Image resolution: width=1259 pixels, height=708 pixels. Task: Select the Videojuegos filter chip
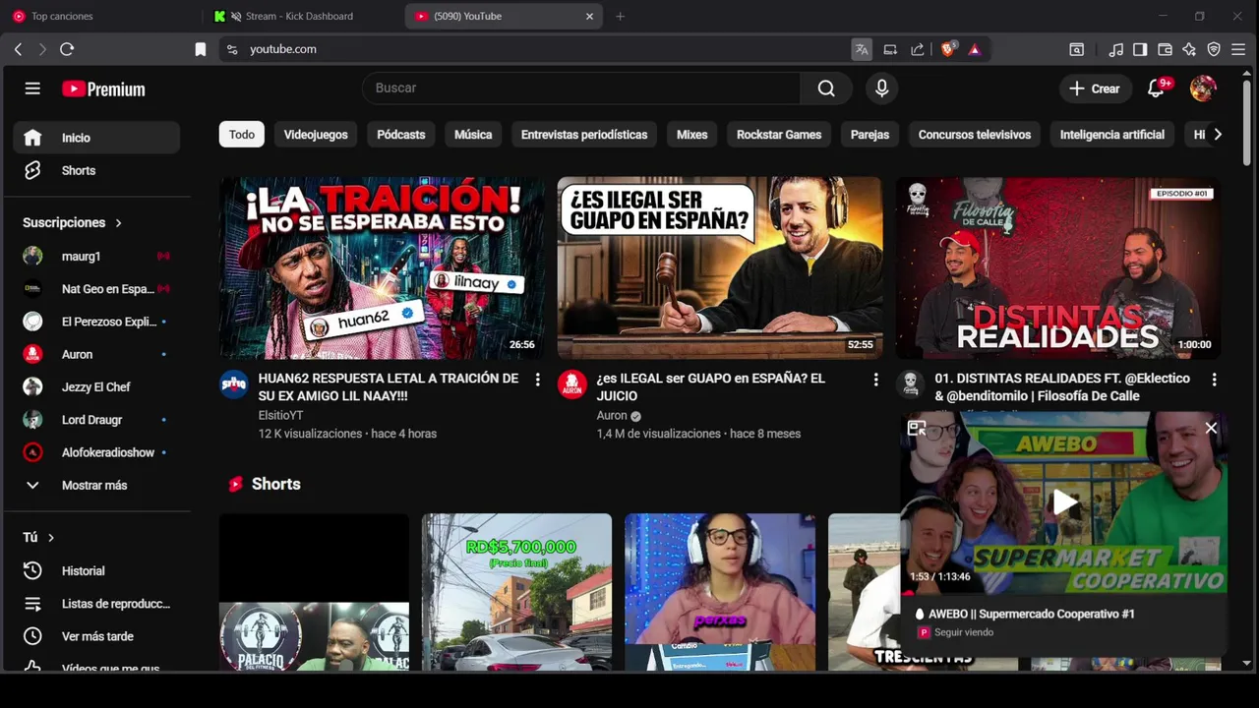click(316, 135)
